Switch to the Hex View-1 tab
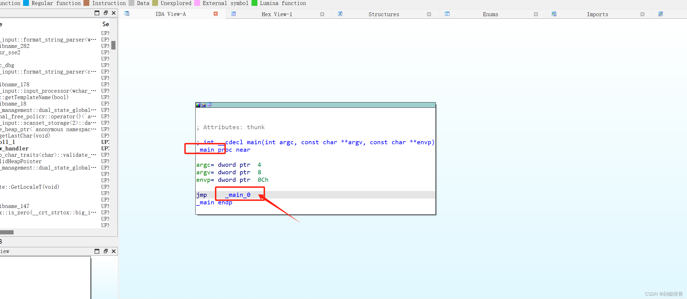The image size is (687, 299). click(276, 14)
